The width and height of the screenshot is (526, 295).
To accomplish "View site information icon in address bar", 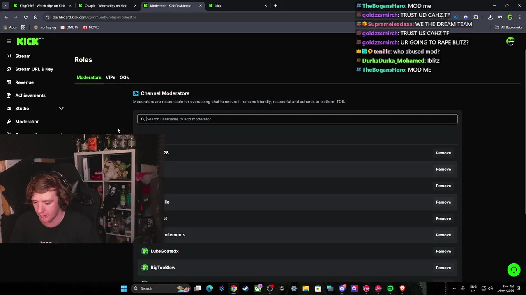I will 47,17.
